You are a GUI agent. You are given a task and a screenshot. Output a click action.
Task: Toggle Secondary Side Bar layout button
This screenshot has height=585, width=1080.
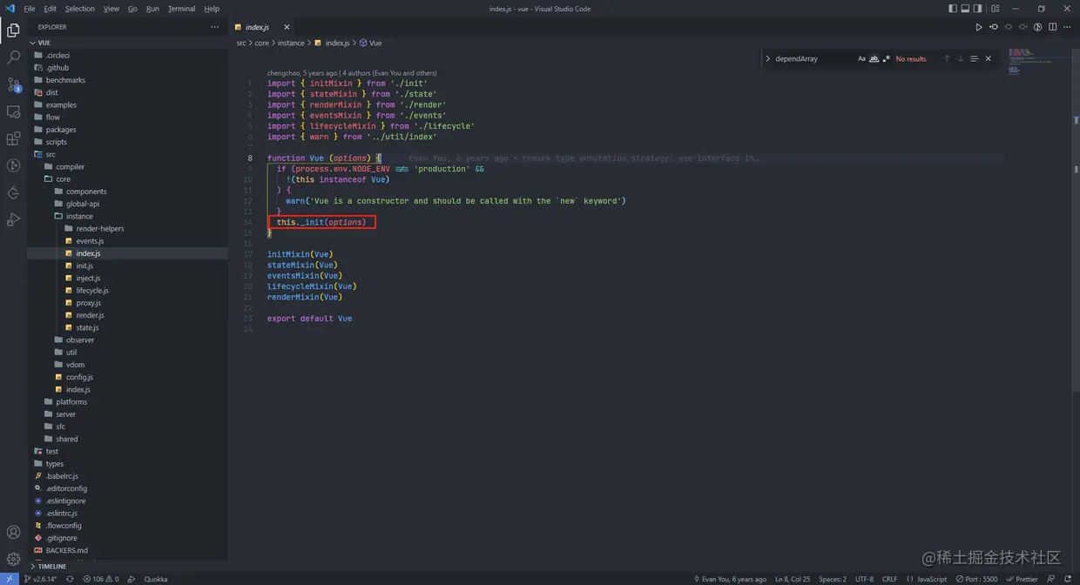978,9
